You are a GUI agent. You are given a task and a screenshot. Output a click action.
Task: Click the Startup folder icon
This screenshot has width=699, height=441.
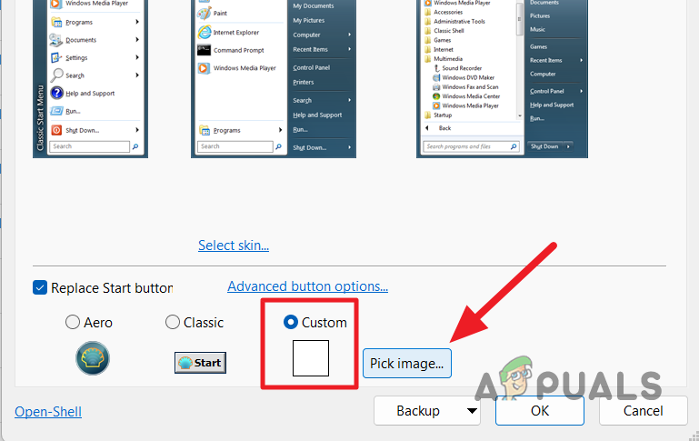click(x=428, y=115)
